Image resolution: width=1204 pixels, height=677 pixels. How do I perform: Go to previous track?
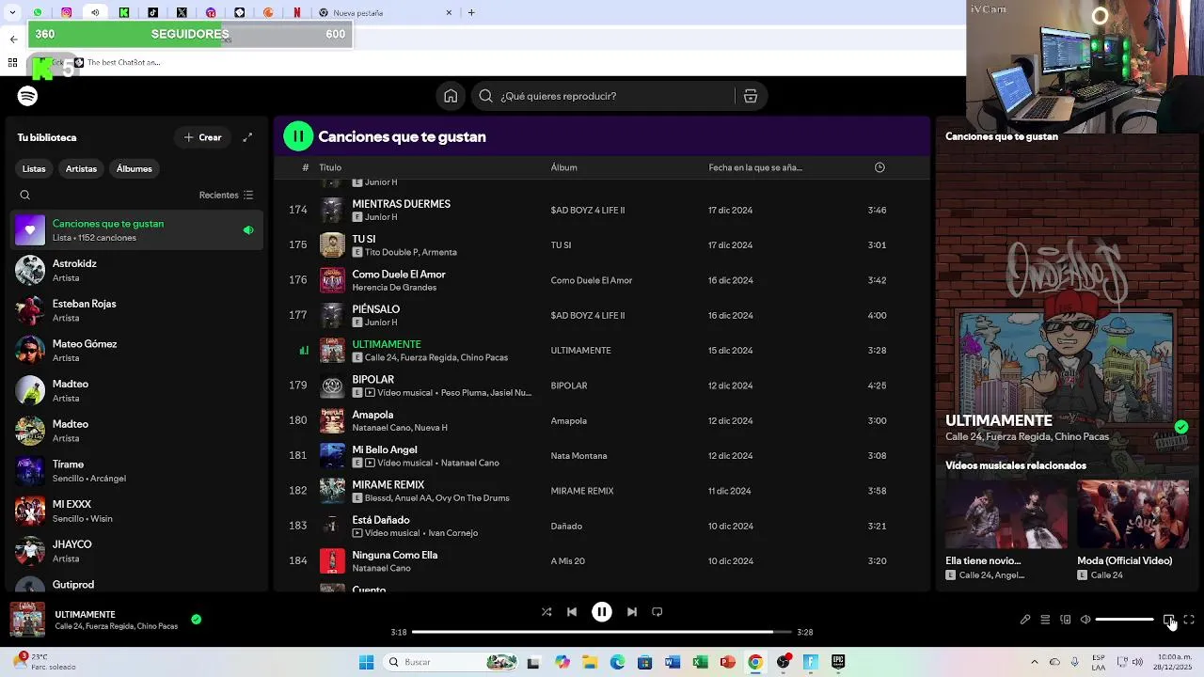(572, 612)
